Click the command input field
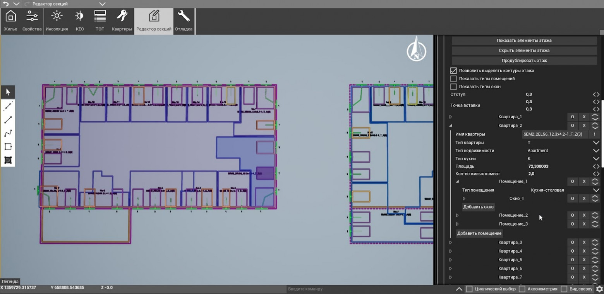Viewport: 604px width, 294px height. click(368, 289)
